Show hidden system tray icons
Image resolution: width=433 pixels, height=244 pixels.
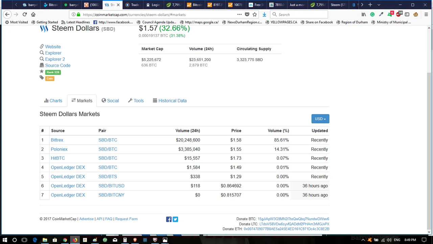coord(364,240)
